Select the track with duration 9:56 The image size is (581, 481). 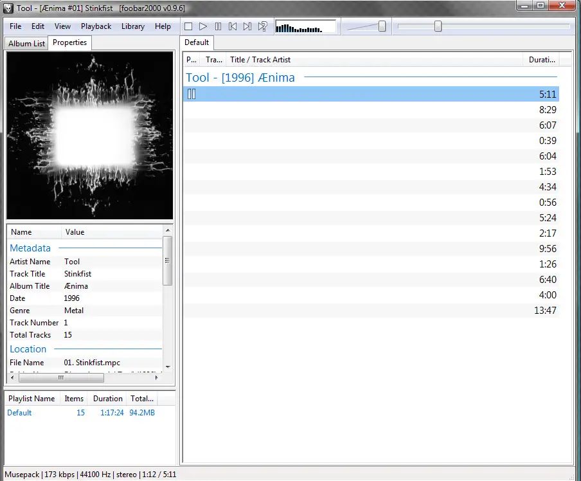click(x=371, y=249)
